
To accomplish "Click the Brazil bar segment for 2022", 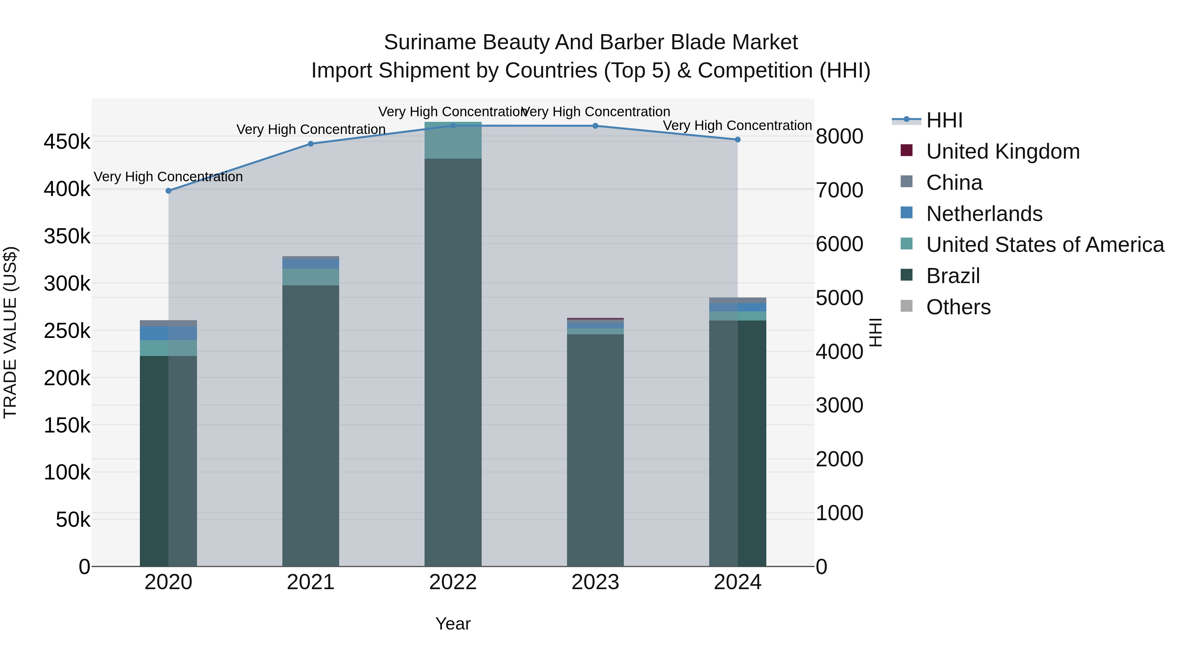I will coord(453,363).
